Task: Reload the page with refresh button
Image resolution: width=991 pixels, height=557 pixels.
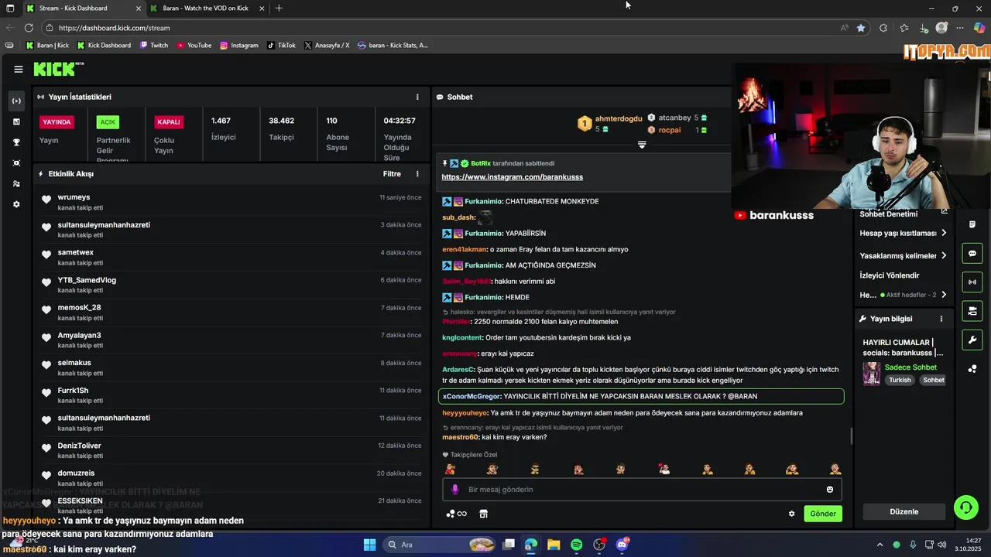Action: pos(29,28)
